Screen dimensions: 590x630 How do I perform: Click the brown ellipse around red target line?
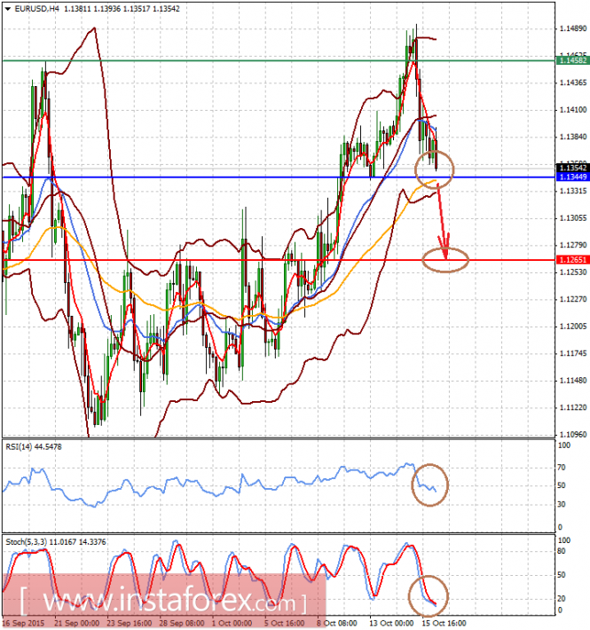tap(445, 260)
